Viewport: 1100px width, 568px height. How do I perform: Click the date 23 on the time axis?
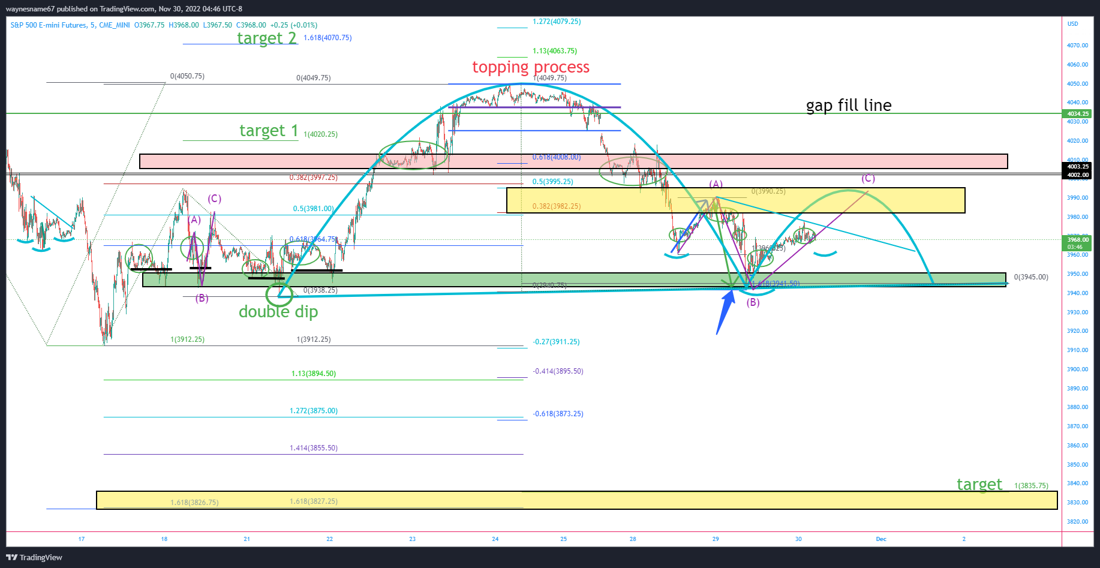tap(413, 539)
